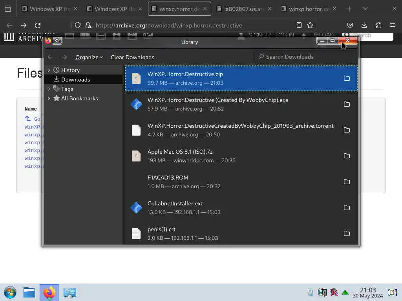Viewport: 402px width, 301px height.
Task: Switch to second Windows XP Ho tab
Action: point(114,9)
